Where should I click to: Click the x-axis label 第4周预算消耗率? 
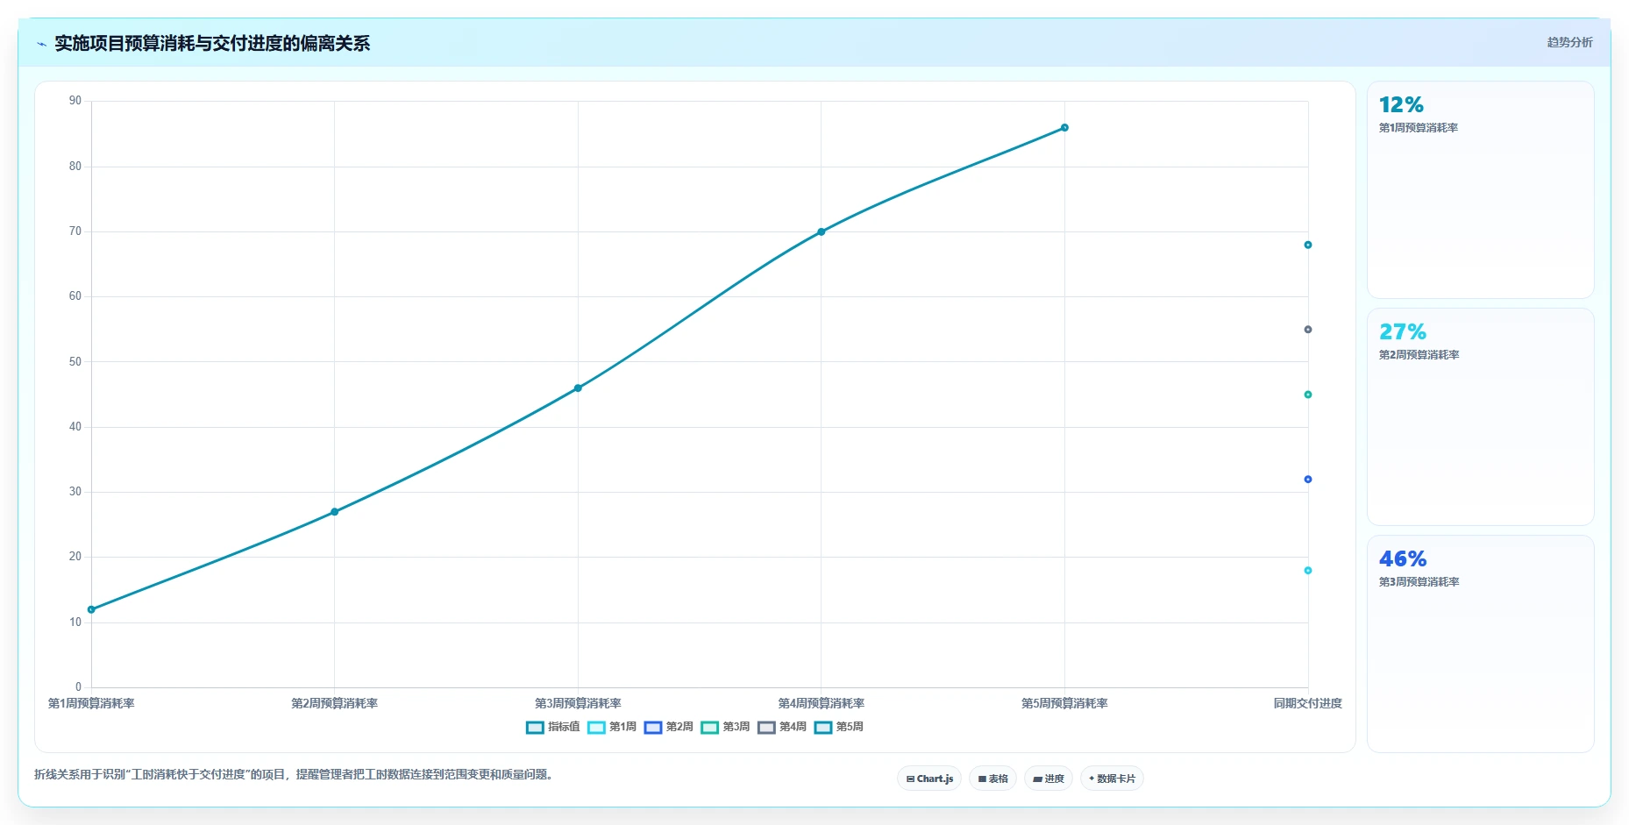pos(822,703)
